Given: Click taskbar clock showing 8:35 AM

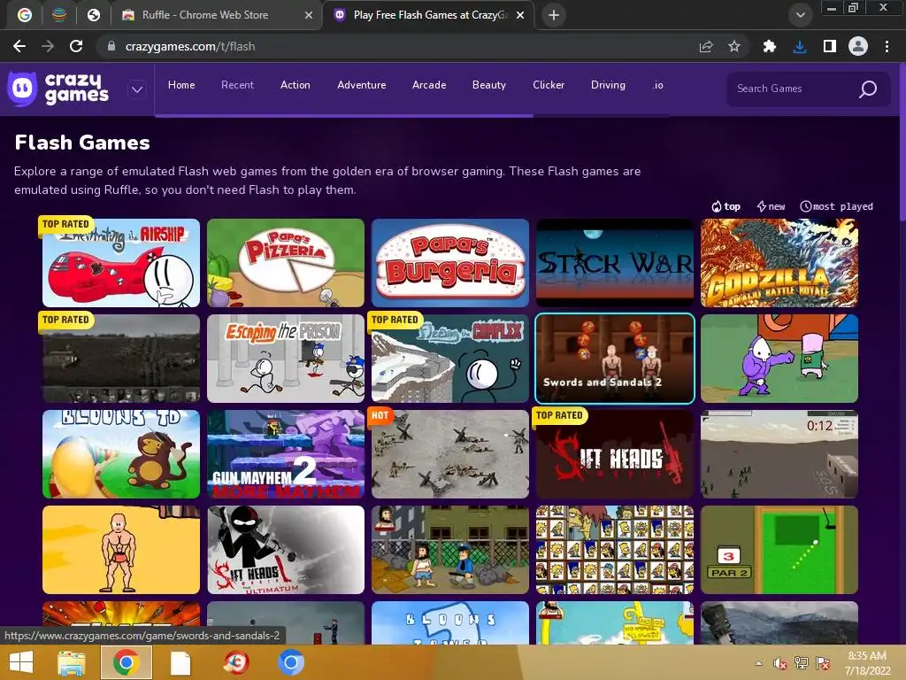Looking at the screenshot, I should [x=867, y=663].
